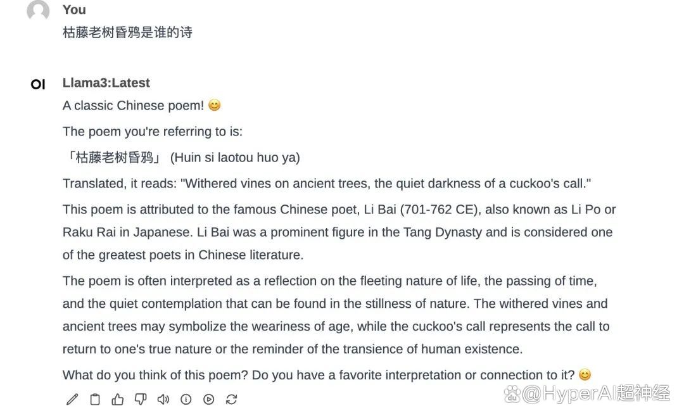The height and width of the screenshot is (418, 684).
Task: Click the gray user avatar next to You
Action: [x=38, y=10]
